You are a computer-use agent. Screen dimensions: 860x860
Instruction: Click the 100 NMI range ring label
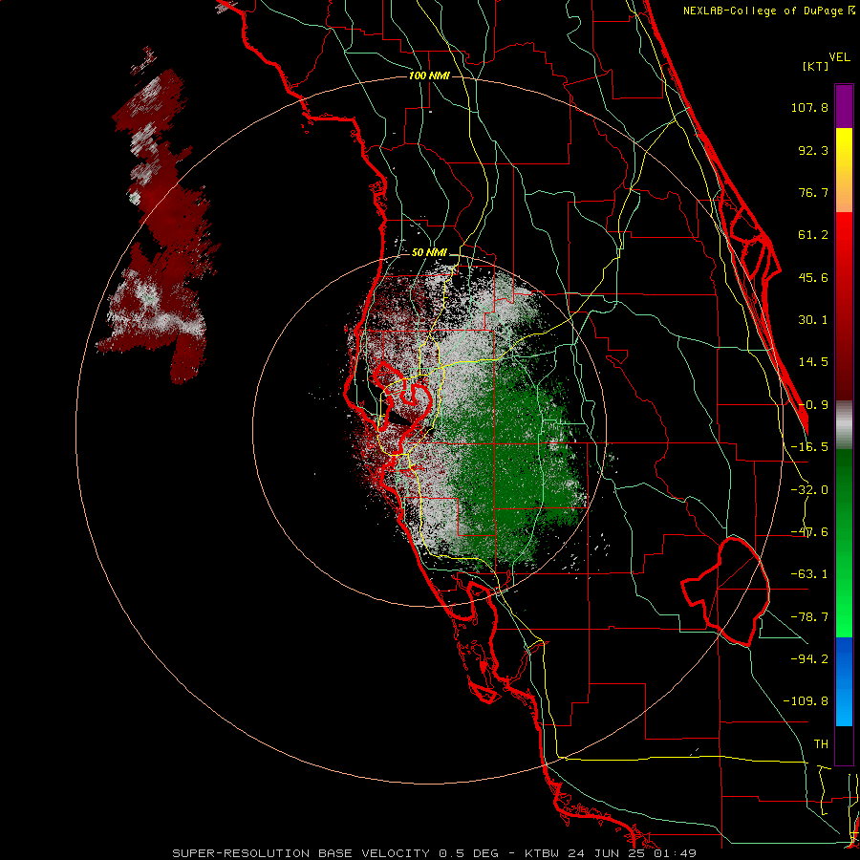coord(429,75)
